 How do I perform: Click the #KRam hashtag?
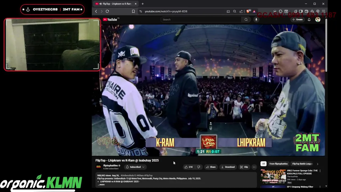click(x=140, y=175)
